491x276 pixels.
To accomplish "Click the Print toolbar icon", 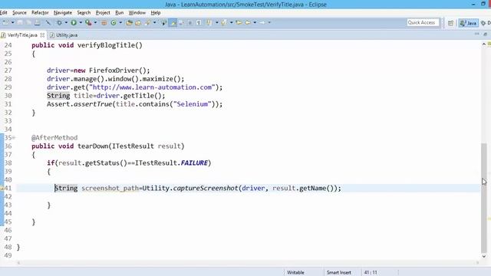I will point(37,22).
